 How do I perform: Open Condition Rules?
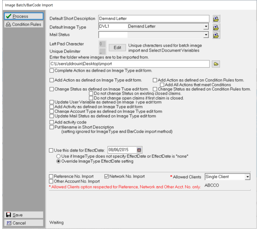click(23, 25)
